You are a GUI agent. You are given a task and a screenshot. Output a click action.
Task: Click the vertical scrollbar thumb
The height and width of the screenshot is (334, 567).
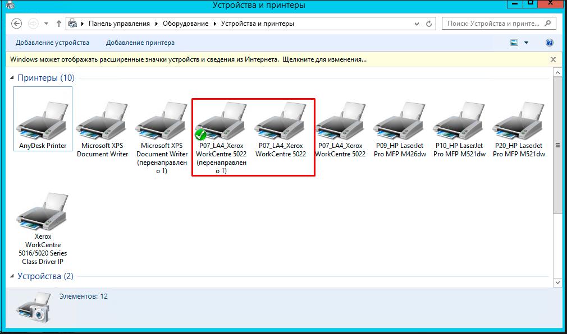click(x=557, y=145)
